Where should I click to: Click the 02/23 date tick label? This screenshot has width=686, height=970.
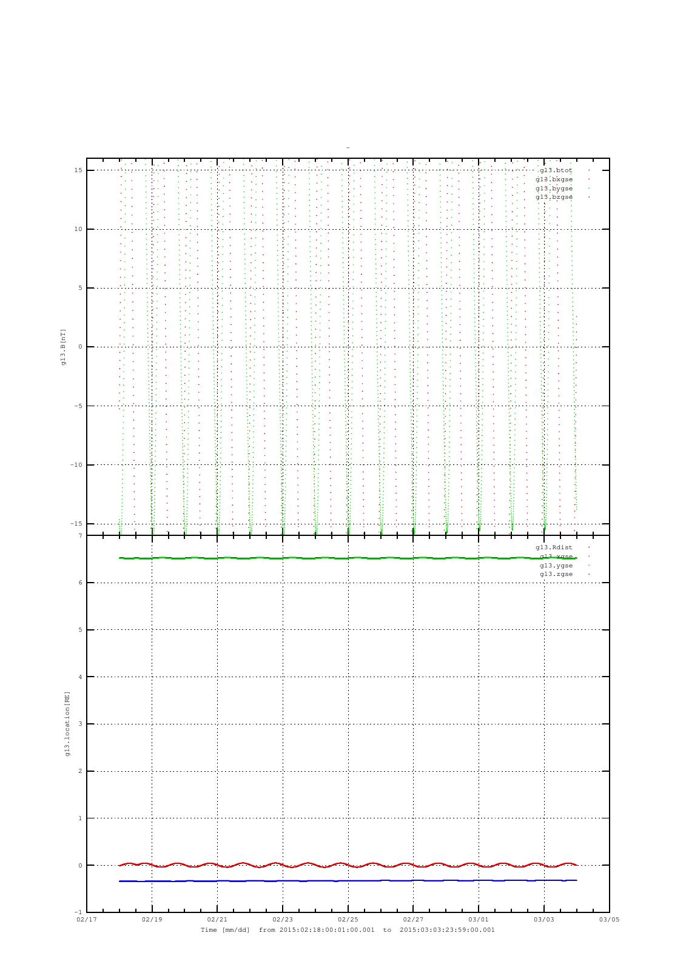tap(283, 920)
